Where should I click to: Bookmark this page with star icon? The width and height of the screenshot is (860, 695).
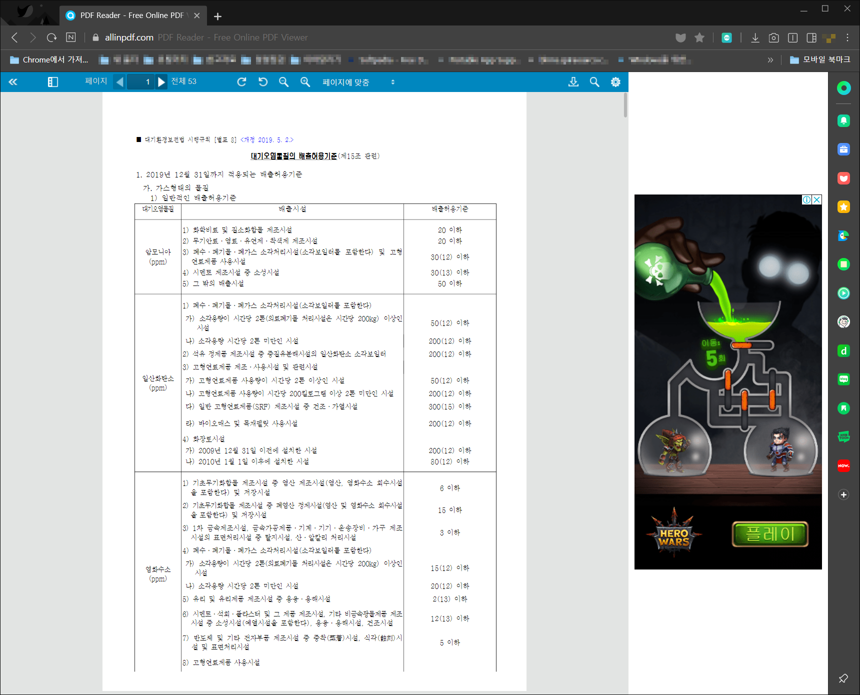pyautogui.click(x=699, y=37)
